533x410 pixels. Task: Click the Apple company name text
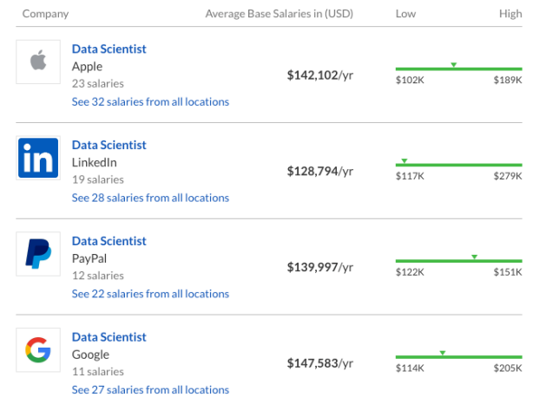[x=87, y=67]
